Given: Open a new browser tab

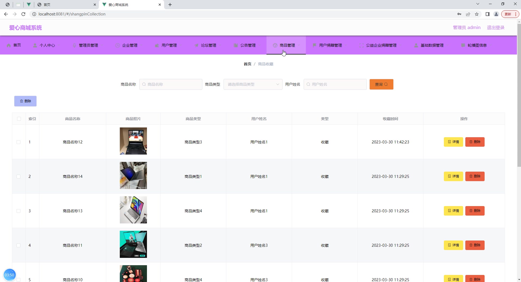Looking at the screenshot, I should click(170, 5).
